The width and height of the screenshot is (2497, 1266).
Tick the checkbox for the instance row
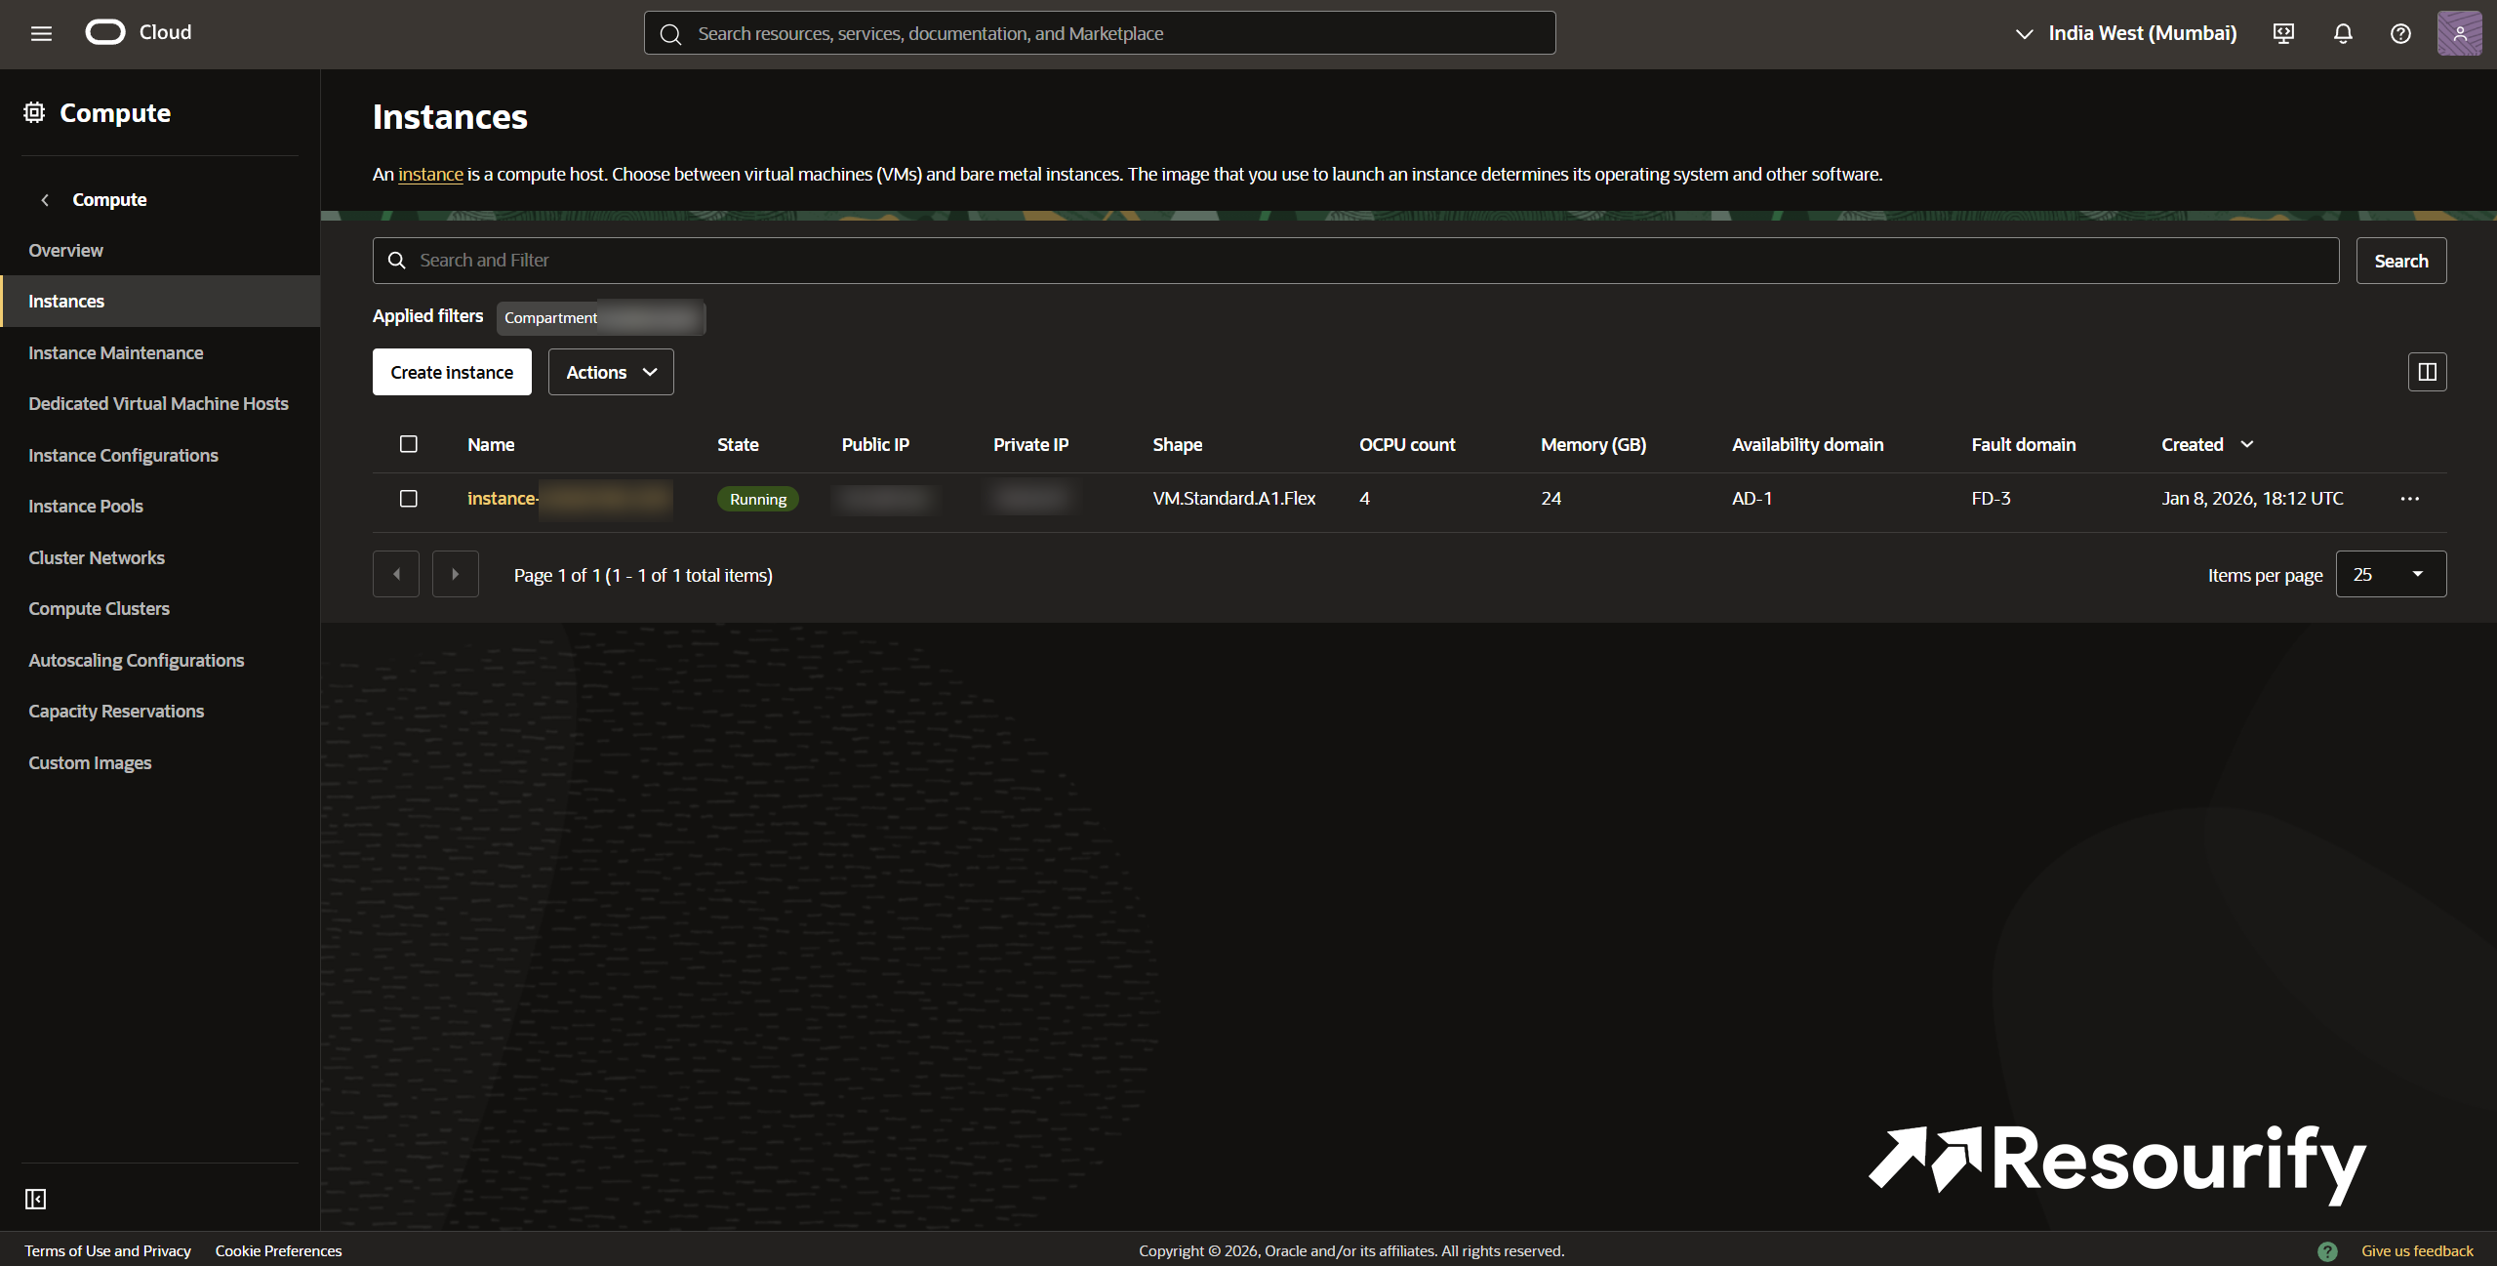coord(409,499)
